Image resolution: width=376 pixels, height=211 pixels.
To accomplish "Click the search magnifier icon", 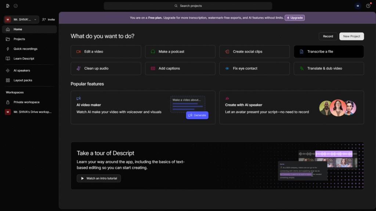I will click(x=176, y=6).
